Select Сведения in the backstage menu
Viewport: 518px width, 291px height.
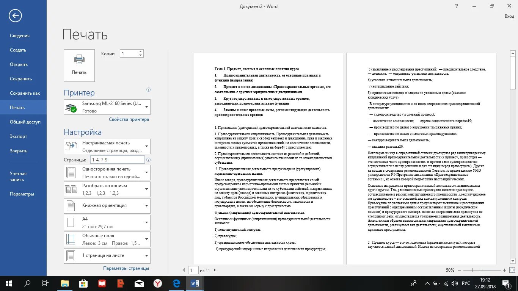point(23,36)
